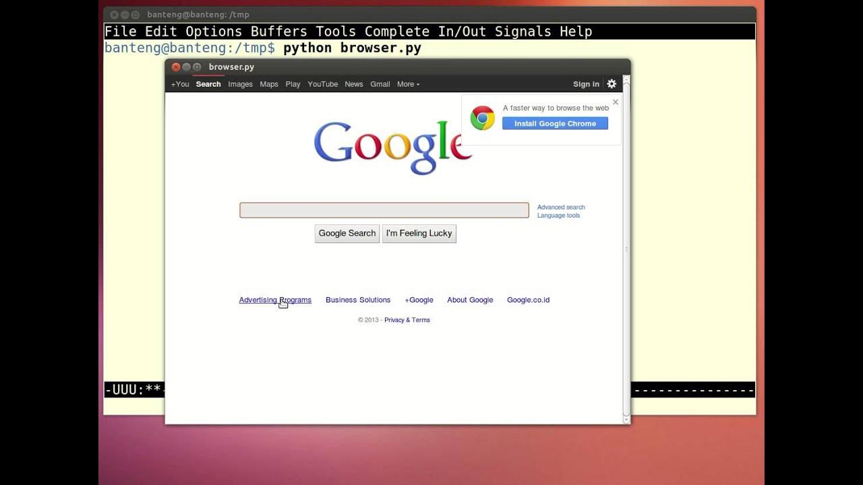Open the +Google footer link
The width and height of the screenshot is (863, 485).
419,300
